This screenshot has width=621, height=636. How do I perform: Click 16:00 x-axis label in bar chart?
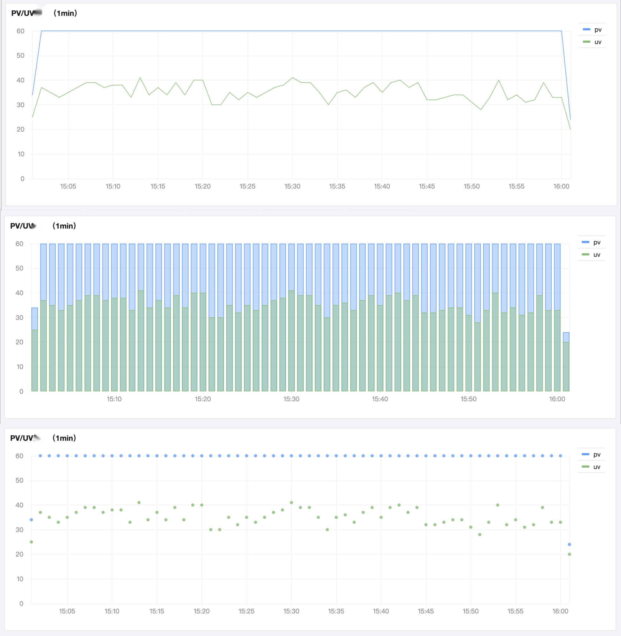pos(557,399)
